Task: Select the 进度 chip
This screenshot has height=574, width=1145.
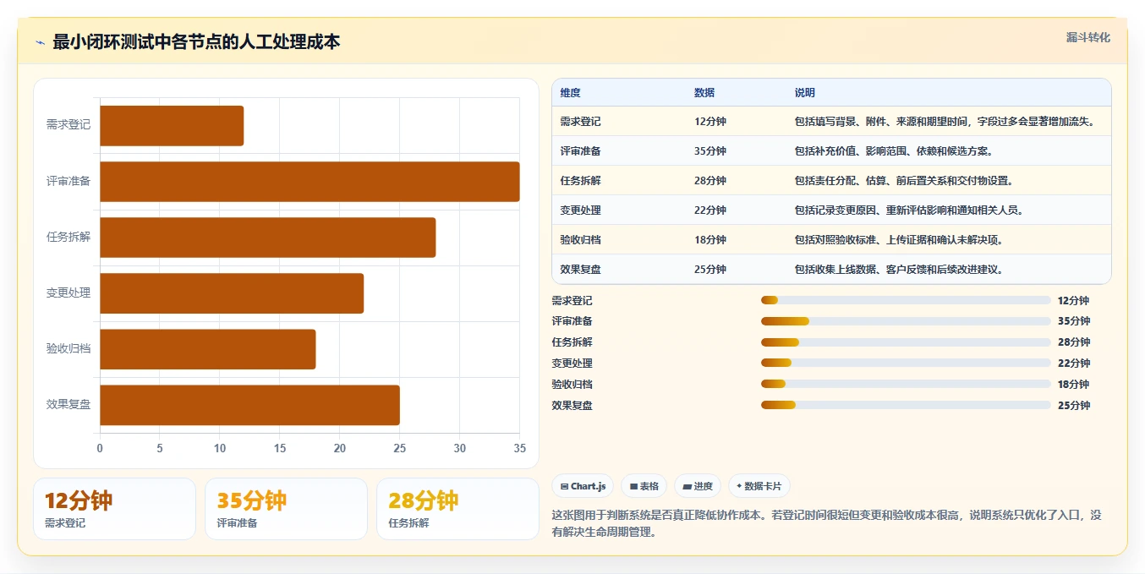Action: click(698, 486)
